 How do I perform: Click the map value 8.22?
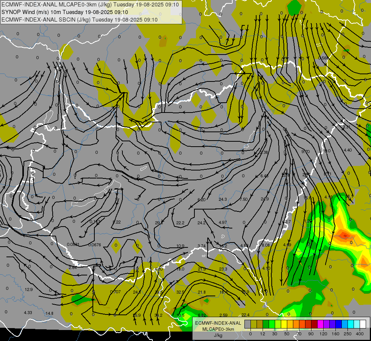117,222
